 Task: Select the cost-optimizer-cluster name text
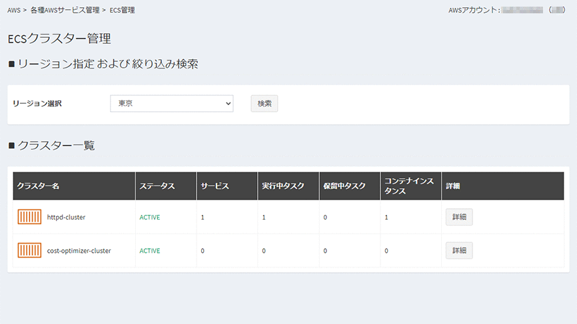click(79, 251)
